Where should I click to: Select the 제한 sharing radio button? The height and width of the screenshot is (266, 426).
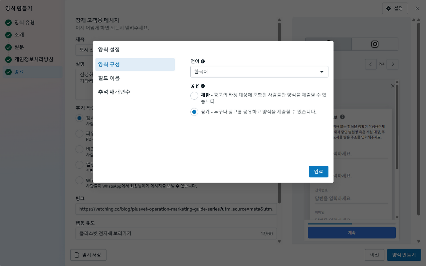(x=194, y=96)
